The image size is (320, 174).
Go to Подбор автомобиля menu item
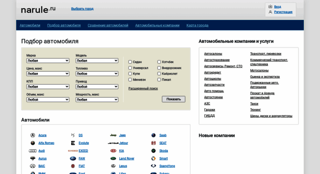pyautogui.click(x=64, y=25)
